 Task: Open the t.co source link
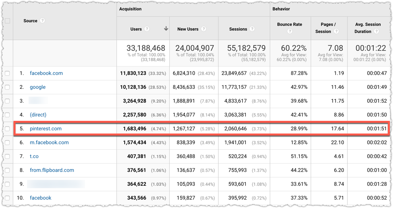click(x=34, y=156)
